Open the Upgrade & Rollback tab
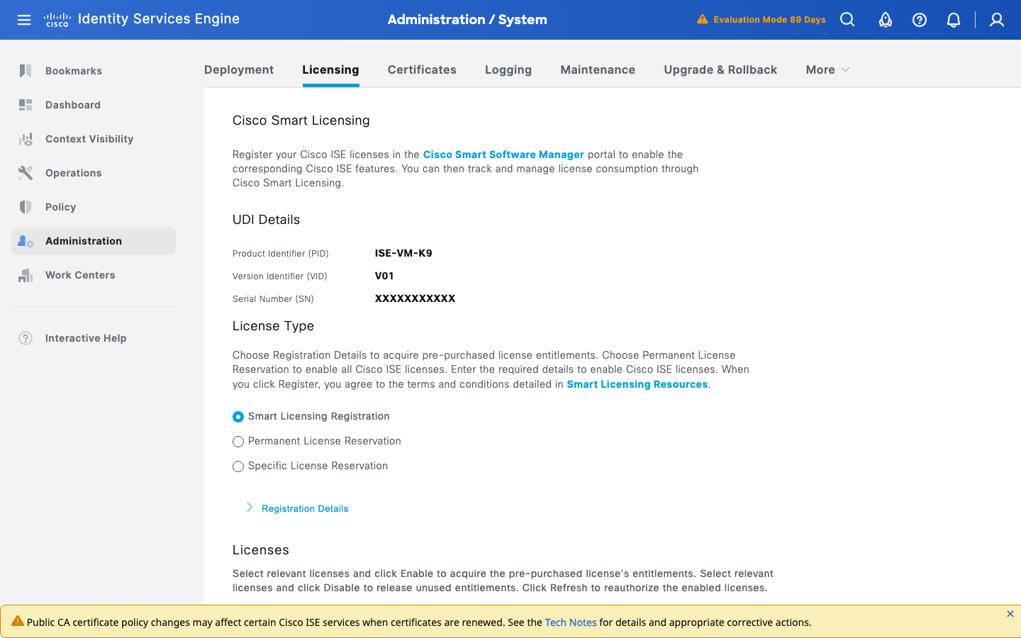This screenshot has height=638, width=1021. (720, 69)
